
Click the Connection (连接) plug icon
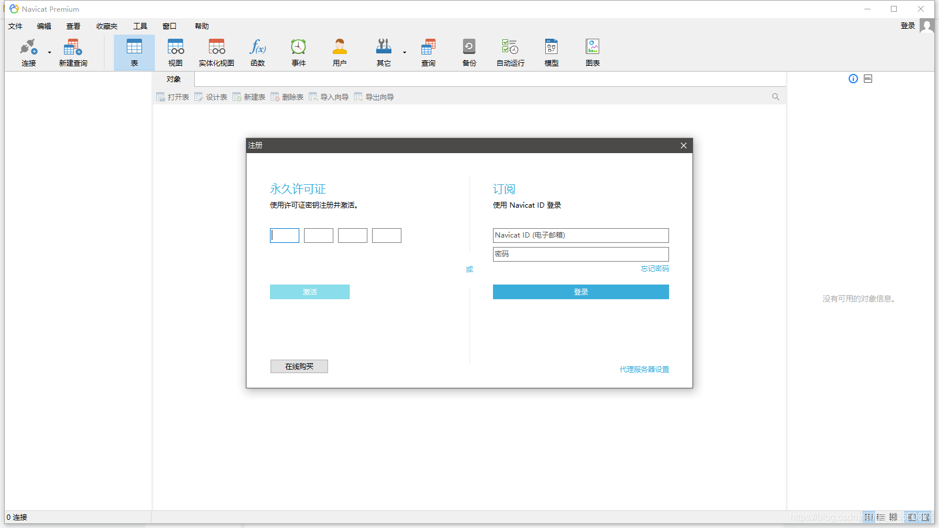[28, 47]
